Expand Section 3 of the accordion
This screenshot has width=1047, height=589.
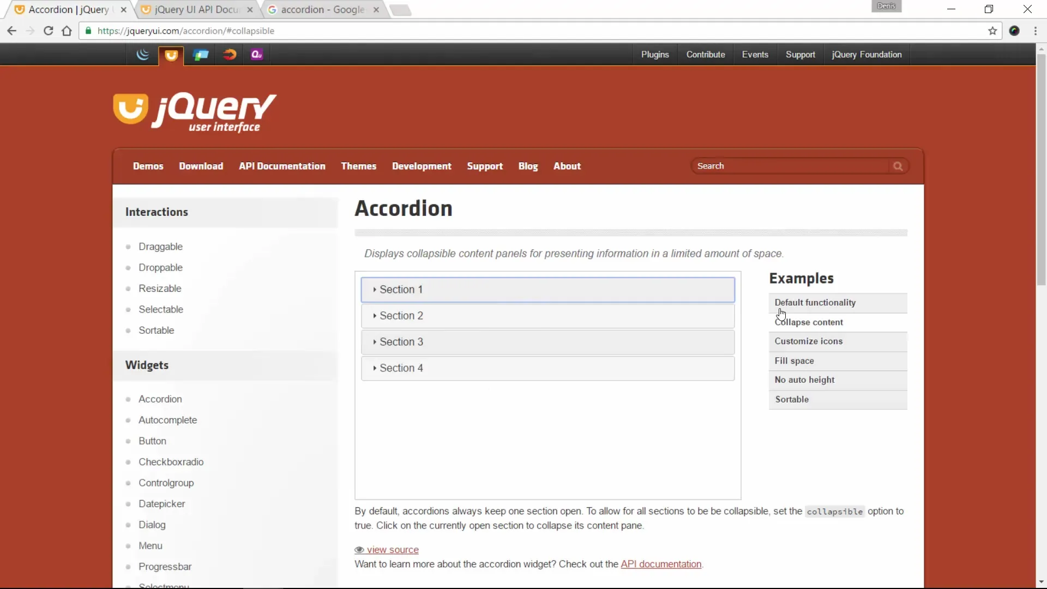[x=547, y=342]
